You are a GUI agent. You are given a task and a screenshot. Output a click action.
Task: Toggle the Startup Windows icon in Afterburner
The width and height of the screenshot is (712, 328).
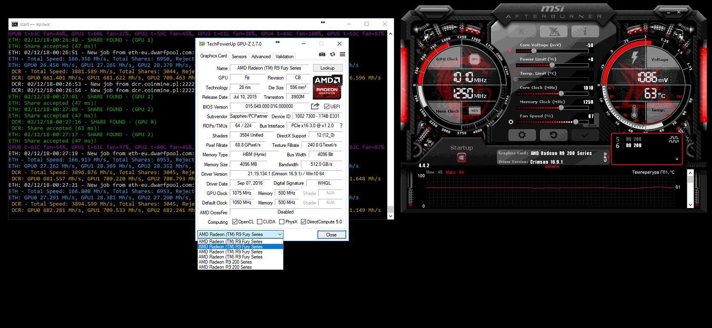(461, 158)
